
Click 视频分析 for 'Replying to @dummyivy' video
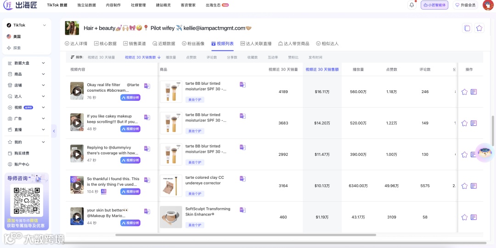pyautogui.click(x=130, y=160)
